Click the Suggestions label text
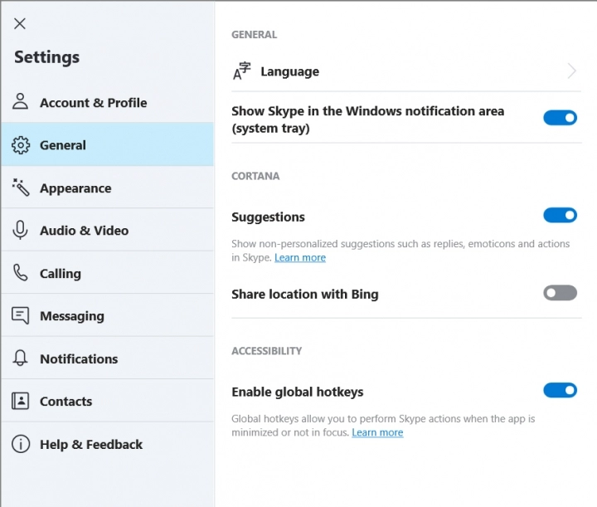 click(268, 217)
